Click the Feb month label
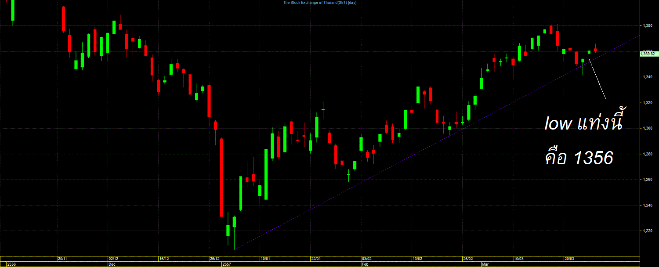This screenshot has height=267, width=659. coord(365,264)
